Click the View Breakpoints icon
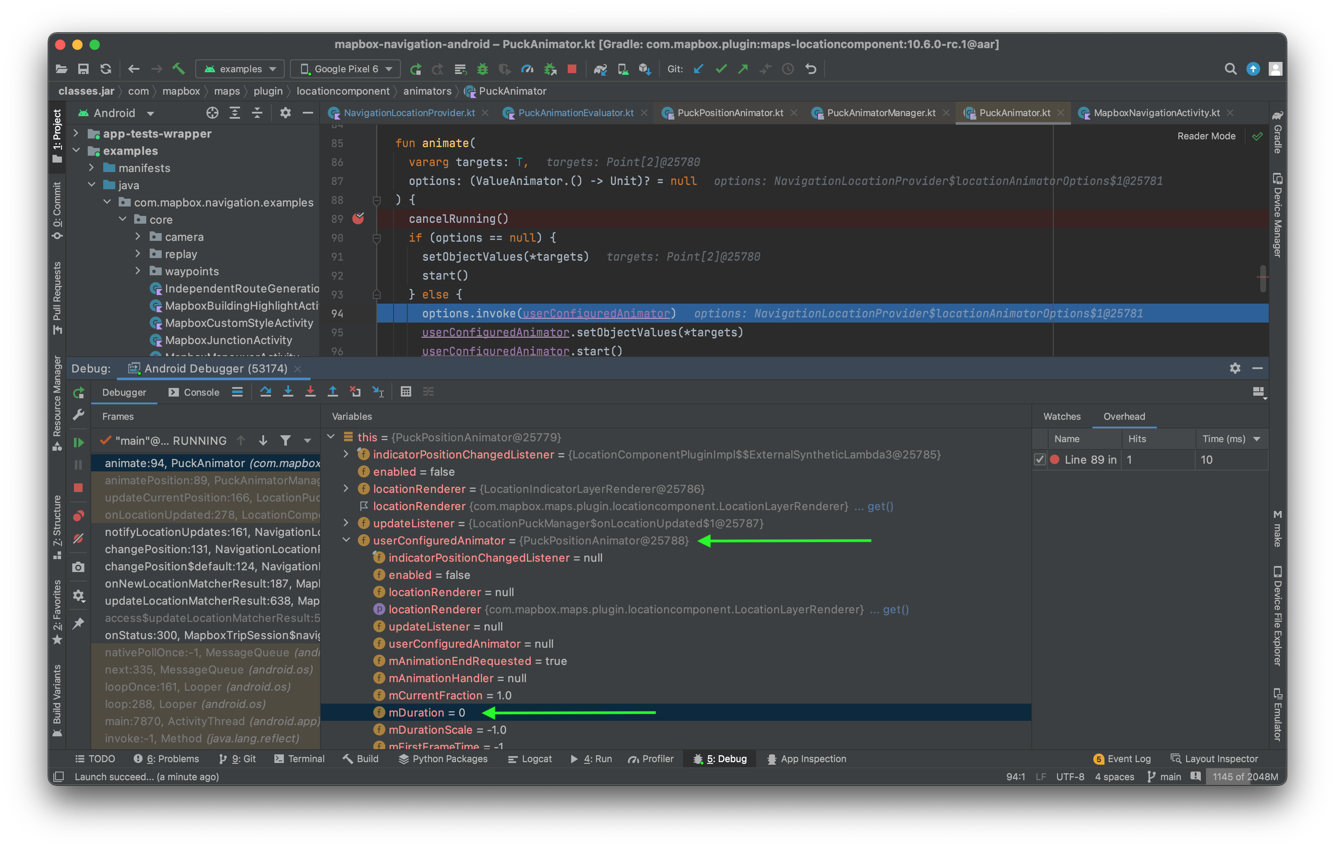Image resolution: width=1335 pixels, height=849 pixels. 78,516
